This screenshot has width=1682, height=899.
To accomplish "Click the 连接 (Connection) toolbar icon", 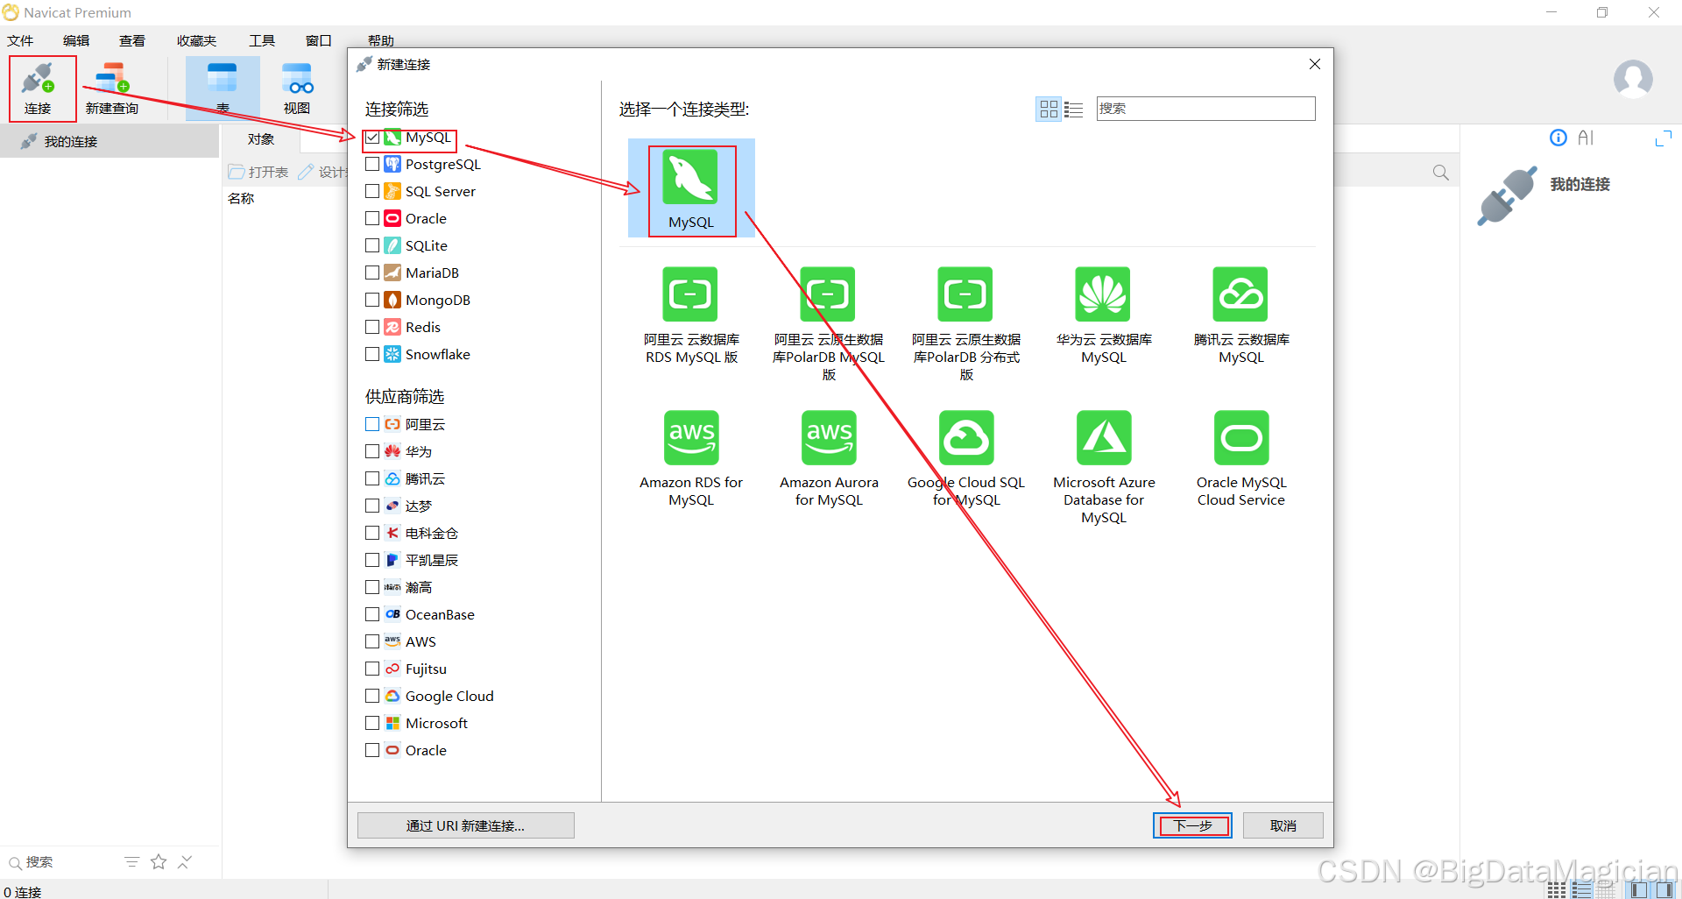I will (x=38, y=88).
